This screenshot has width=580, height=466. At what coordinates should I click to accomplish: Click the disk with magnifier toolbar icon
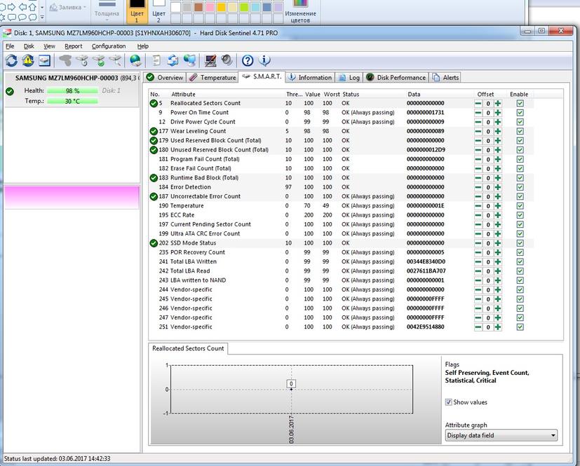116,60
